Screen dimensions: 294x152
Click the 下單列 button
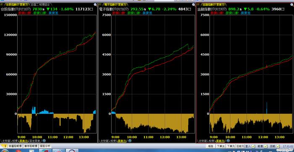pyautogui.click(x=231, y=146)
